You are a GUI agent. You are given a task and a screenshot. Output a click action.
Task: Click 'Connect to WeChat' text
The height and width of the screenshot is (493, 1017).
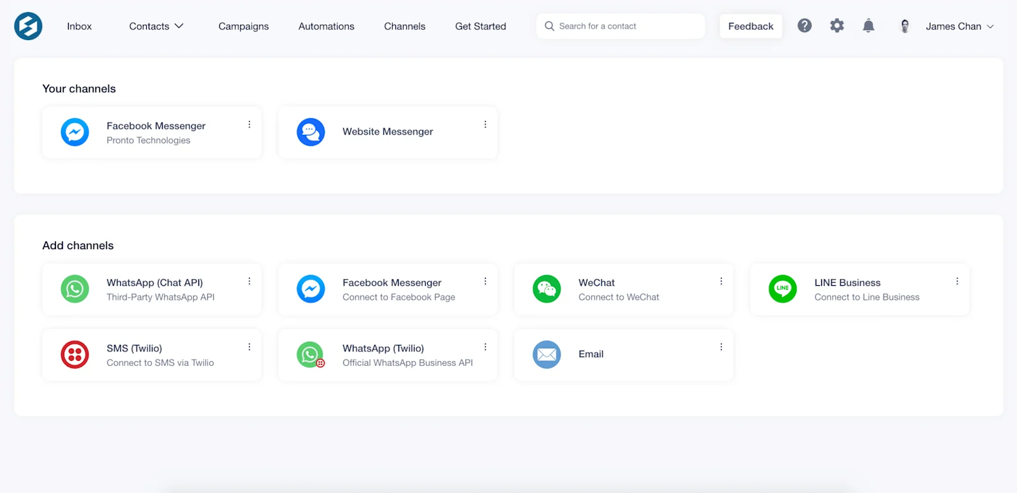tap(618, 297)
